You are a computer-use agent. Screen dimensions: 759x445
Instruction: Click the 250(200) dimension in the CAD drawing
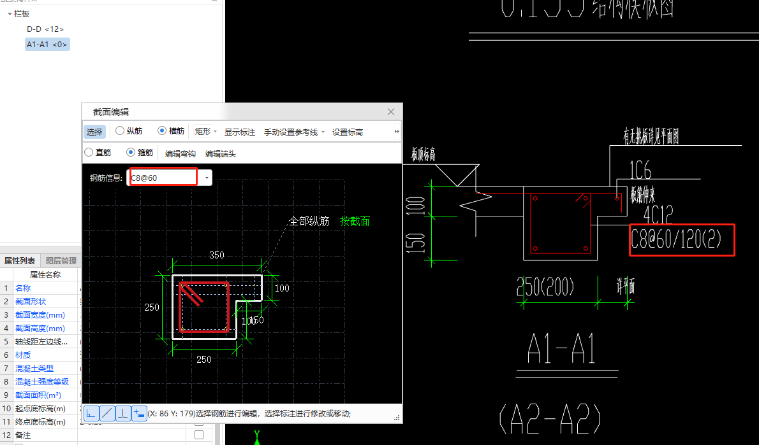click(x=545, y=287)
